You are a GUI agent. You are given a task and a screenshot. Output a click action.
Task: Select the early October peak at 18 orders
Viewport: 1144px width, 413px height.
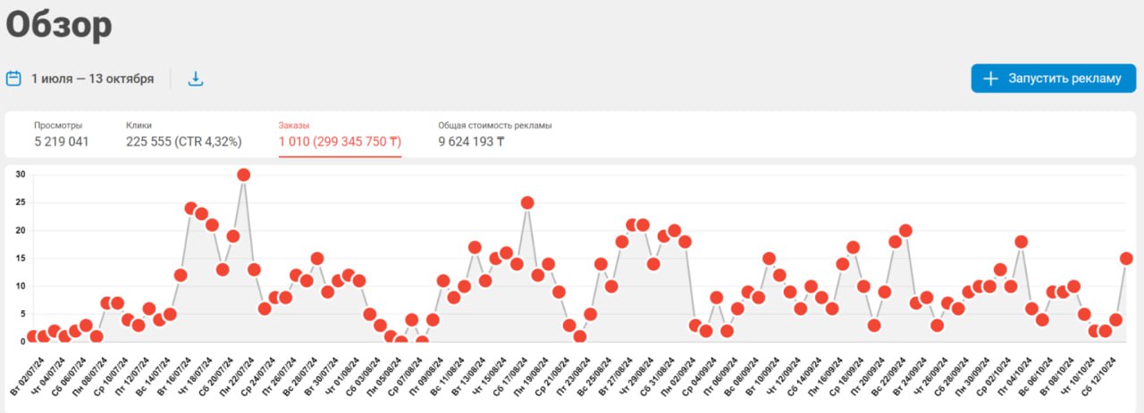tap(1021, 242)
